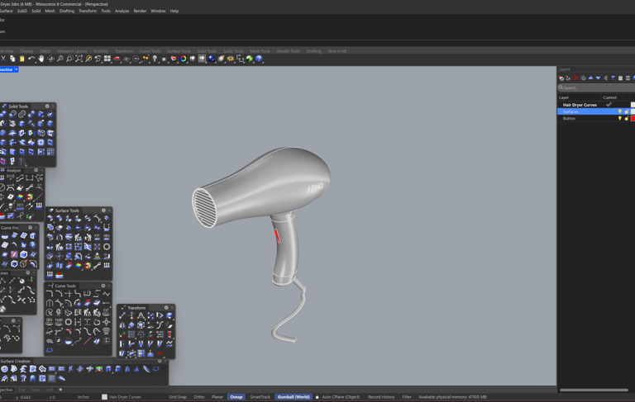Open Solid Tools panel gear options
The width and height of the screenshot is (635, 402).
[47, 106]
